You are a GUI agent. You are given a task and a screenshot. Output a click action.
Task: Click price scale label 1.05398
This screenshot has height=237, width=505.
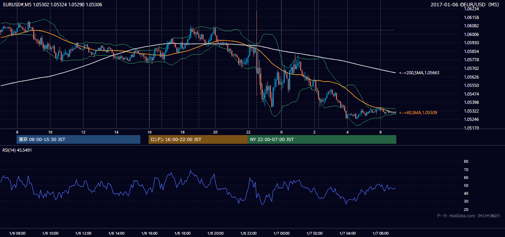[471, 102]
